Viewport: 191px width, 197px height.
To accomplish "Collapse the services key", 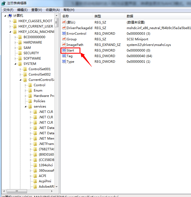I will coord(25,107).
